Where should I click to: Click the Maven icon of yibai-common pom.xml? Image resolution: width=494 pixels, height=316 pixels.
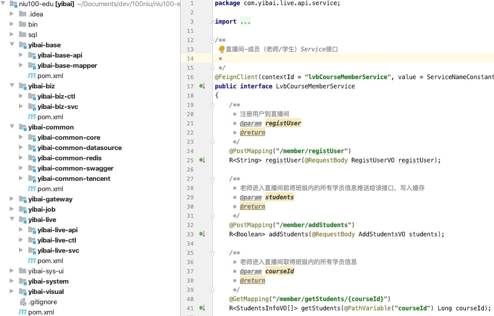point(32,189)
